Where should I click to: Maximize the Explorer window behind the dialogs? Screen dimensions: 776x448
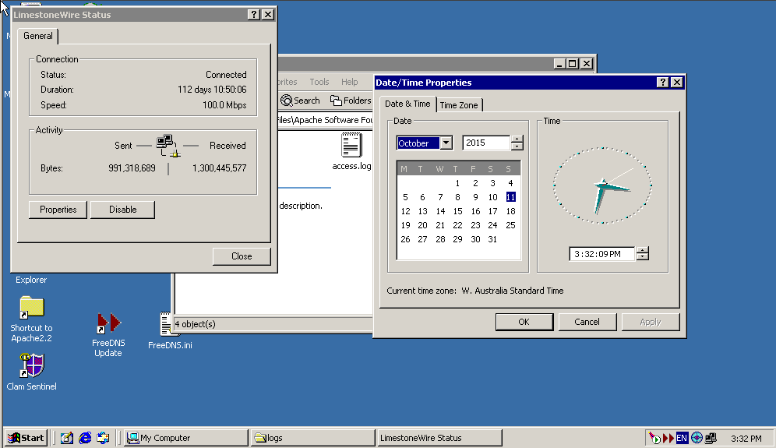pyautogui.click(x=572, y=63)
